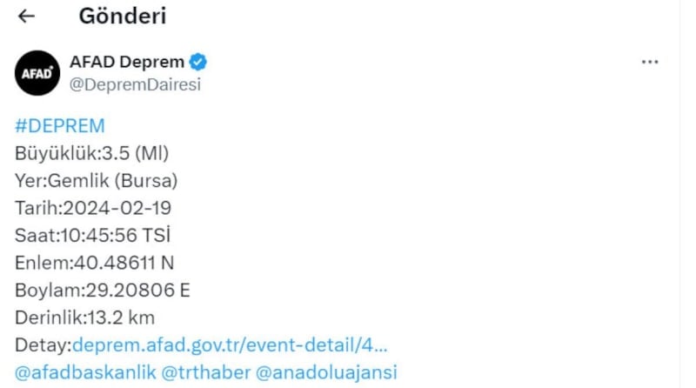Click the Tarih:2024-02-19 text line
696x388 pixels.
coord(93,209)
